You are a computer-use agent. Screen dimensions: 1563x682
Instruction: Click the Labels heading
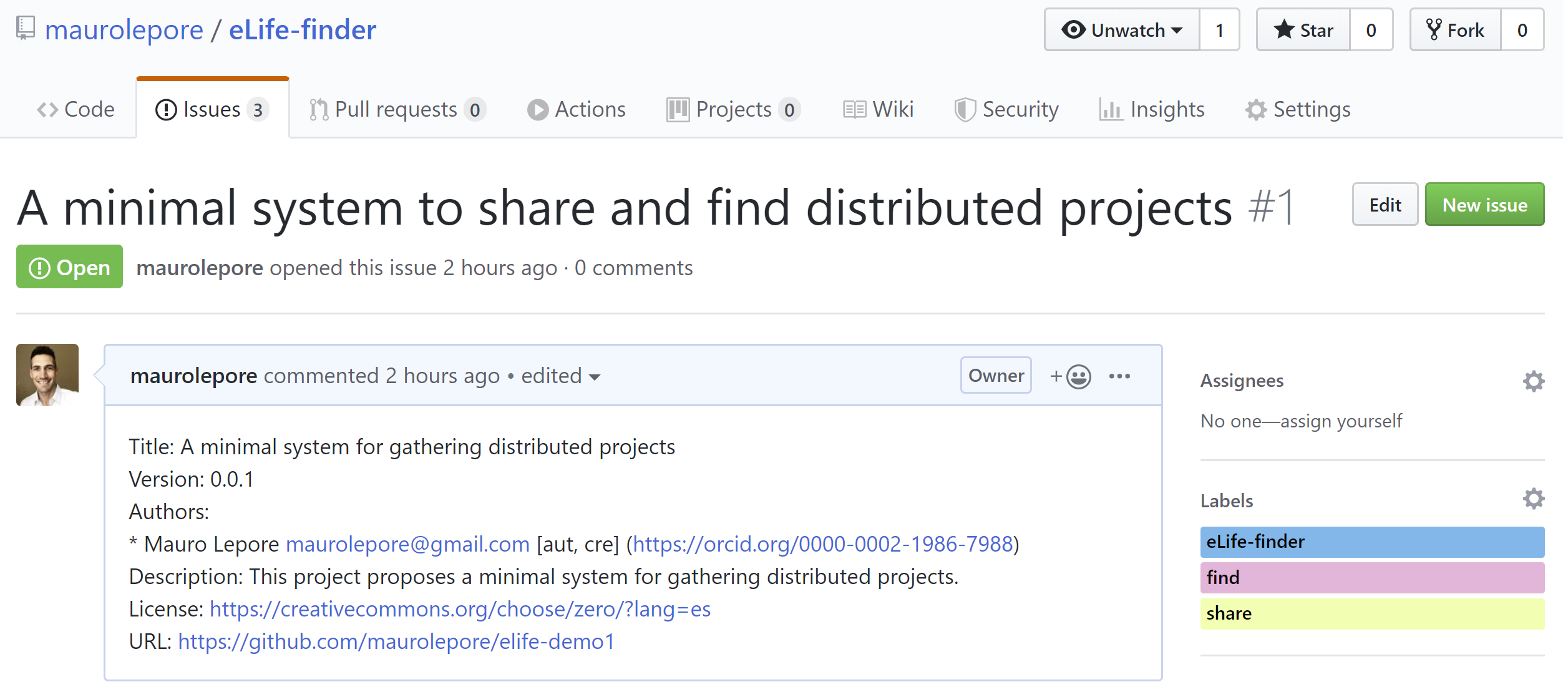pos(1227,500)
